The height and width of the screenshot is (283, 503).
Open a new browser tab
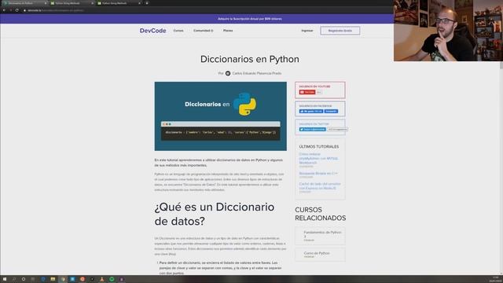point(147,3)
